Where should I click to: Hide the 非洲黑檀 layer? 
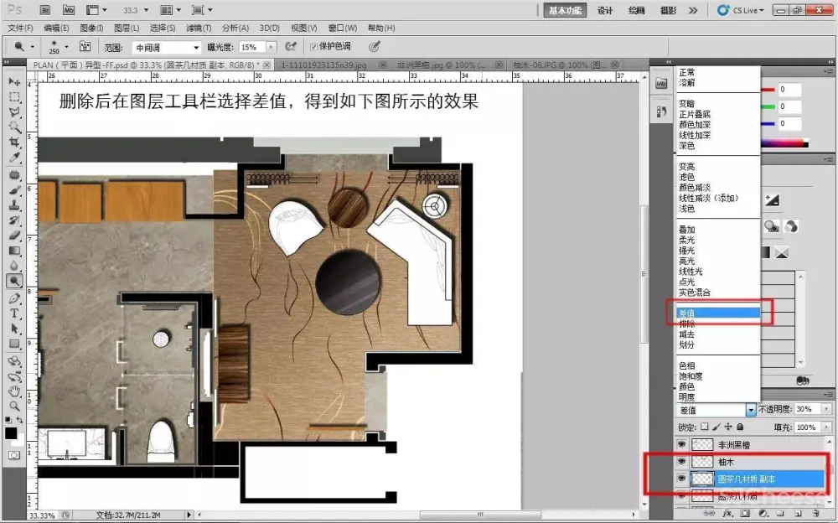click(x=681, y=445)
